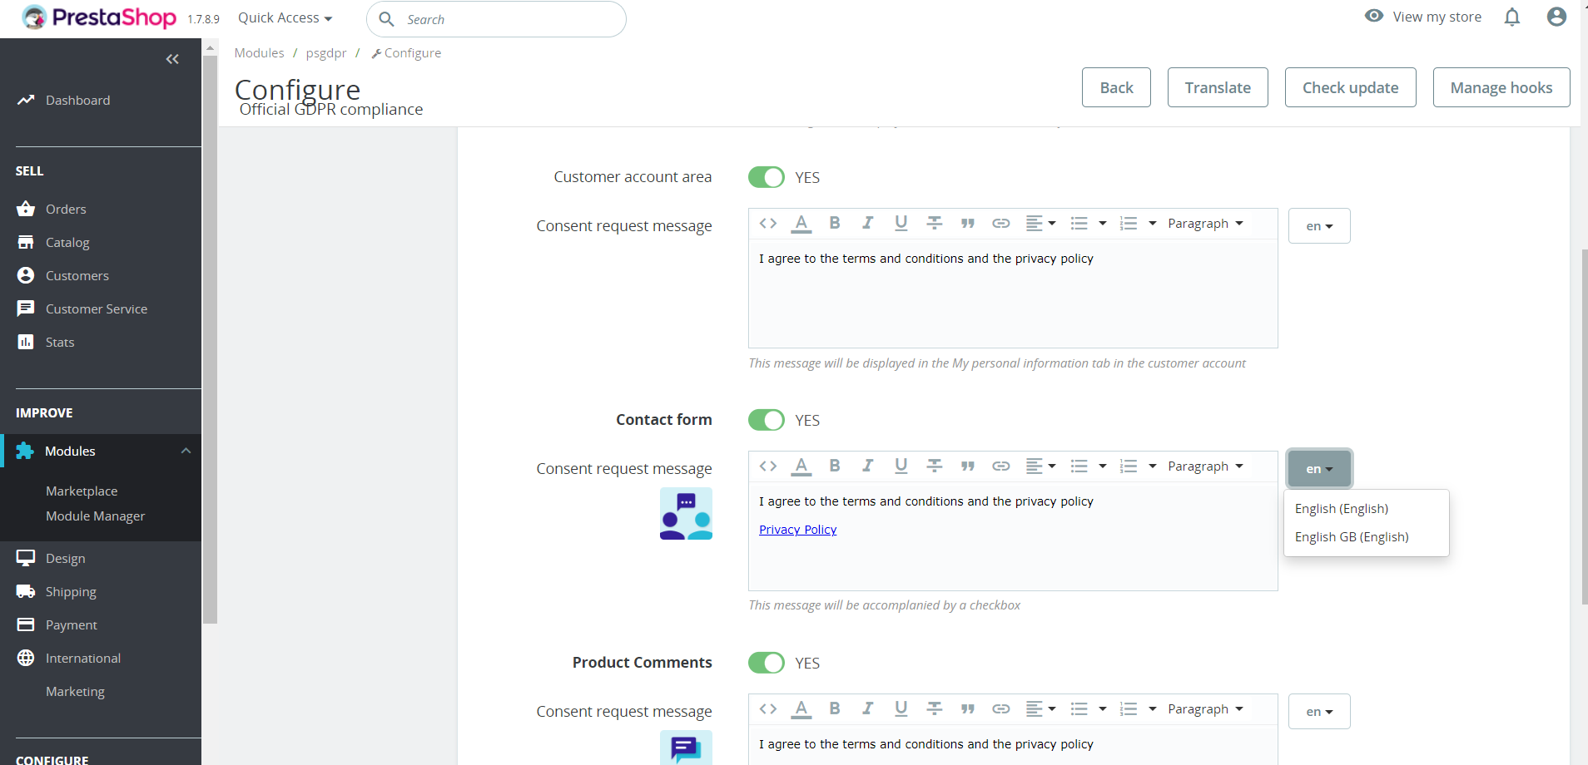Disable the Customer account area toggle
Viewport: 1588px width, 765px height.
click(x=767, y=177)
